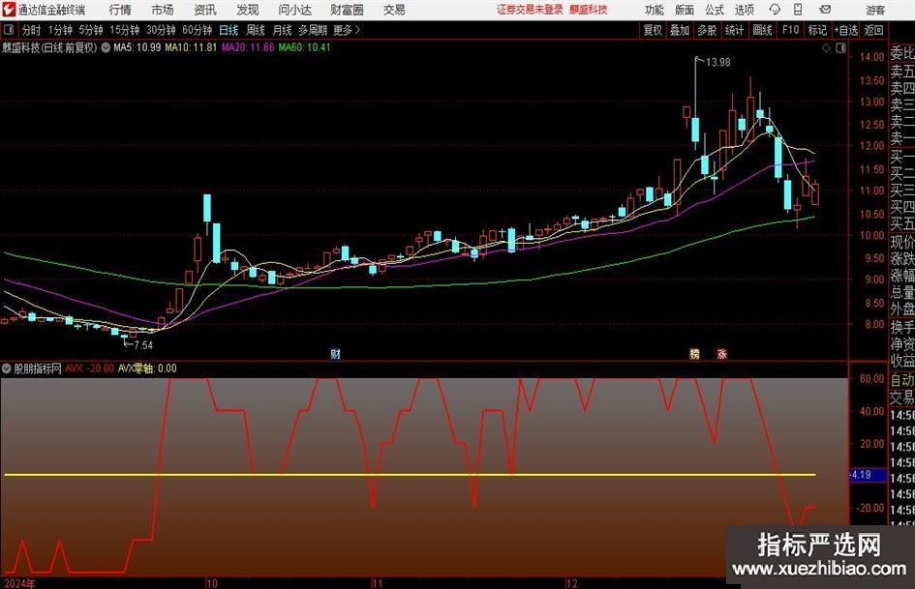Expand the dropdown arrow beside 麒盛科技(日线 前复权)
Viewport: 915px width, 589px height.
pyautogui.click(x=106, y=47)
